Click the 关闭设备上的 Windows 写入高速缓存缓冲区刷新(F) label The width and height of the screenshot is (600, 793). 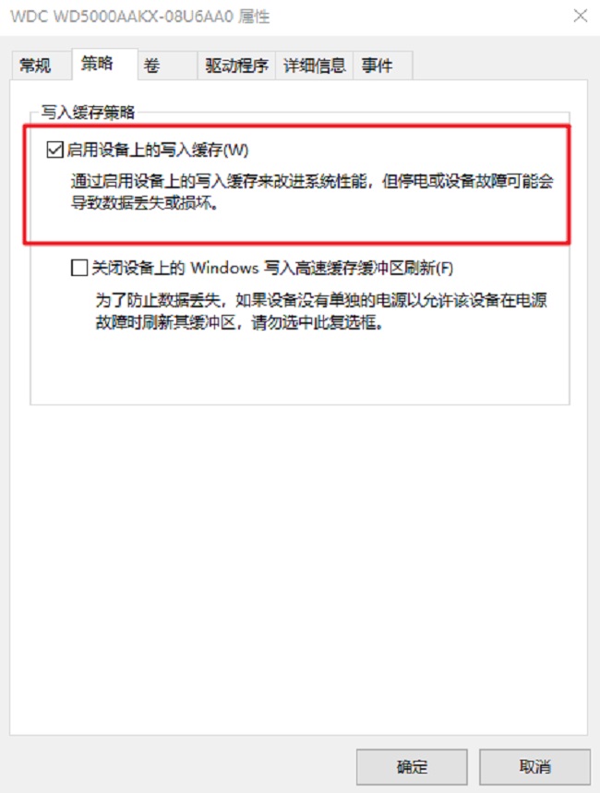[272, 268]
